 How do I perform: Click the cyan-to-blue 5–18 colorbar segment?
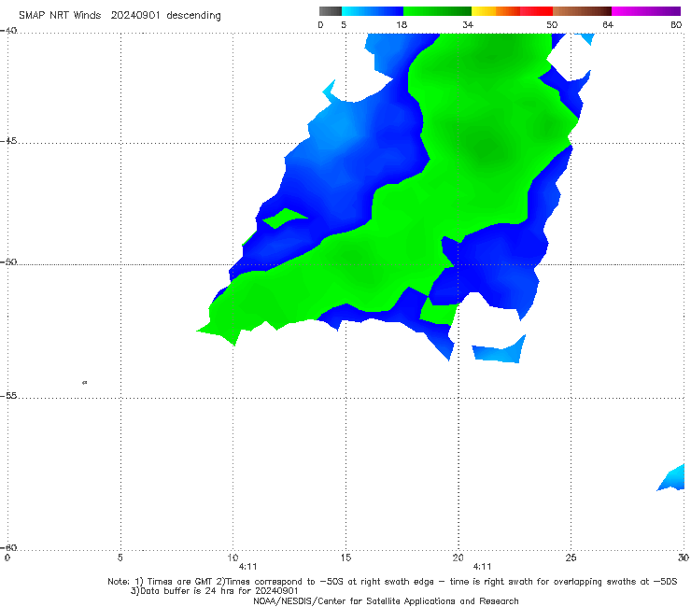(373, 11)
